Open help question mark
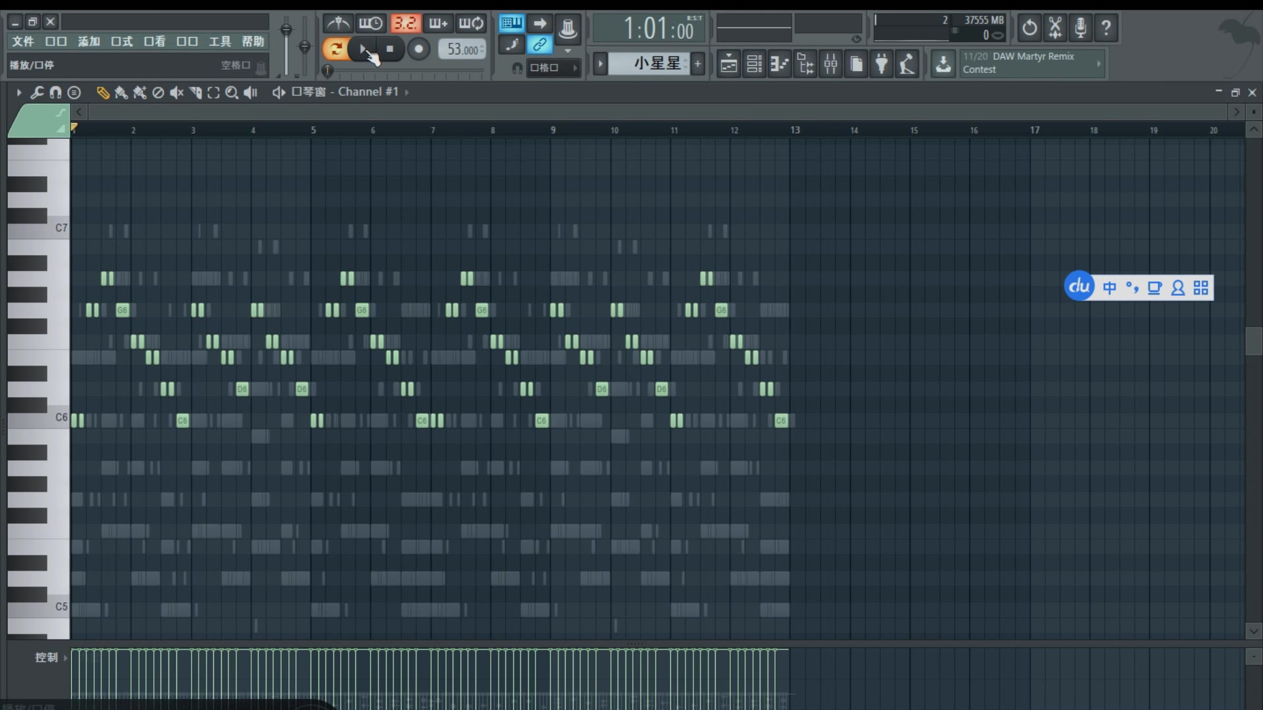The height and width of the screenshot is (710, 1263). [x=1106, y=28]
